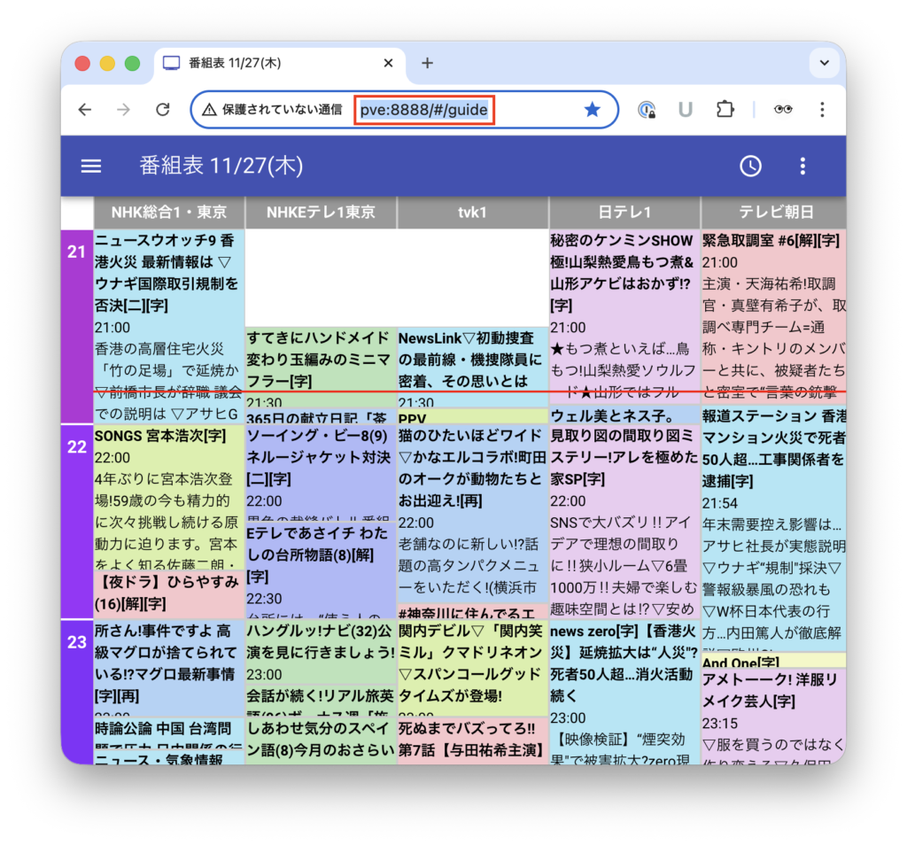Go back to the previous page
The width and height of the screenshot is (907, 845).
(85, 110)
